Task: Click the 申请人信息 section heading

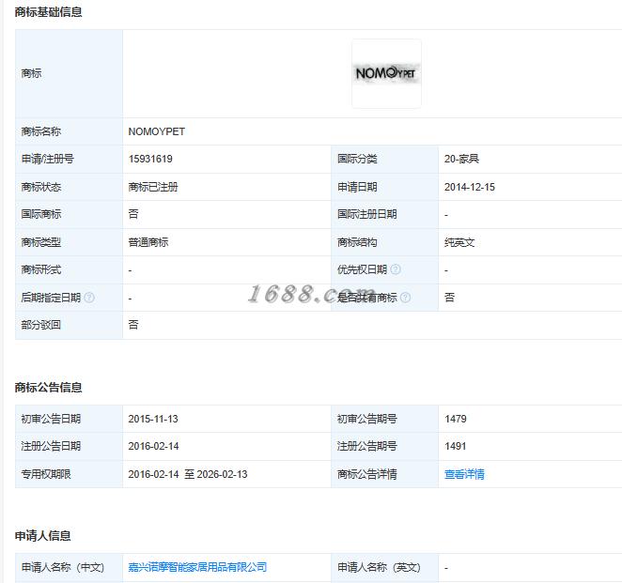Action: 42,536
